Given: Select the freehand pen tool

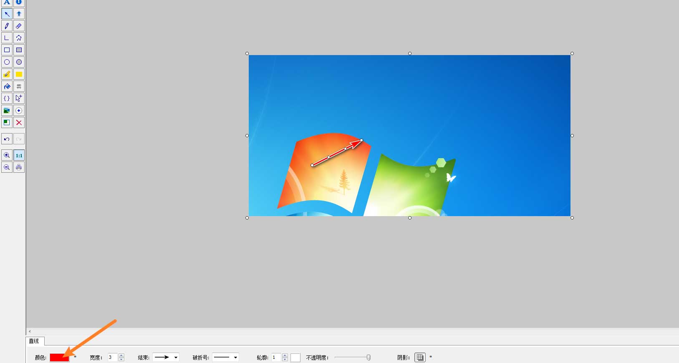Looking at the screenshot, I should pyautogui.click(x=7, y=26).
